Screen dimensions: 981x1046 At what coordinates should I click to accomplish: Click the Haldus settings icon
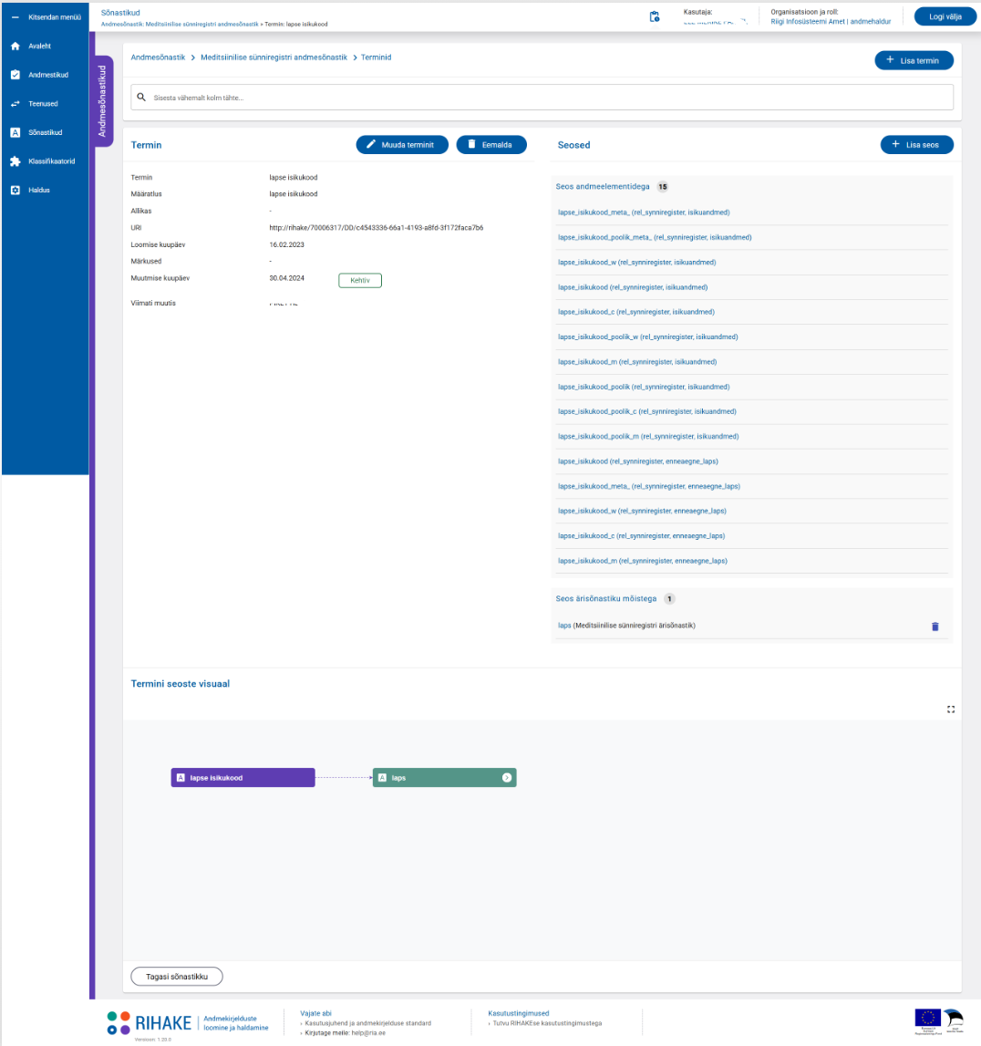click(x=15, y=191)
